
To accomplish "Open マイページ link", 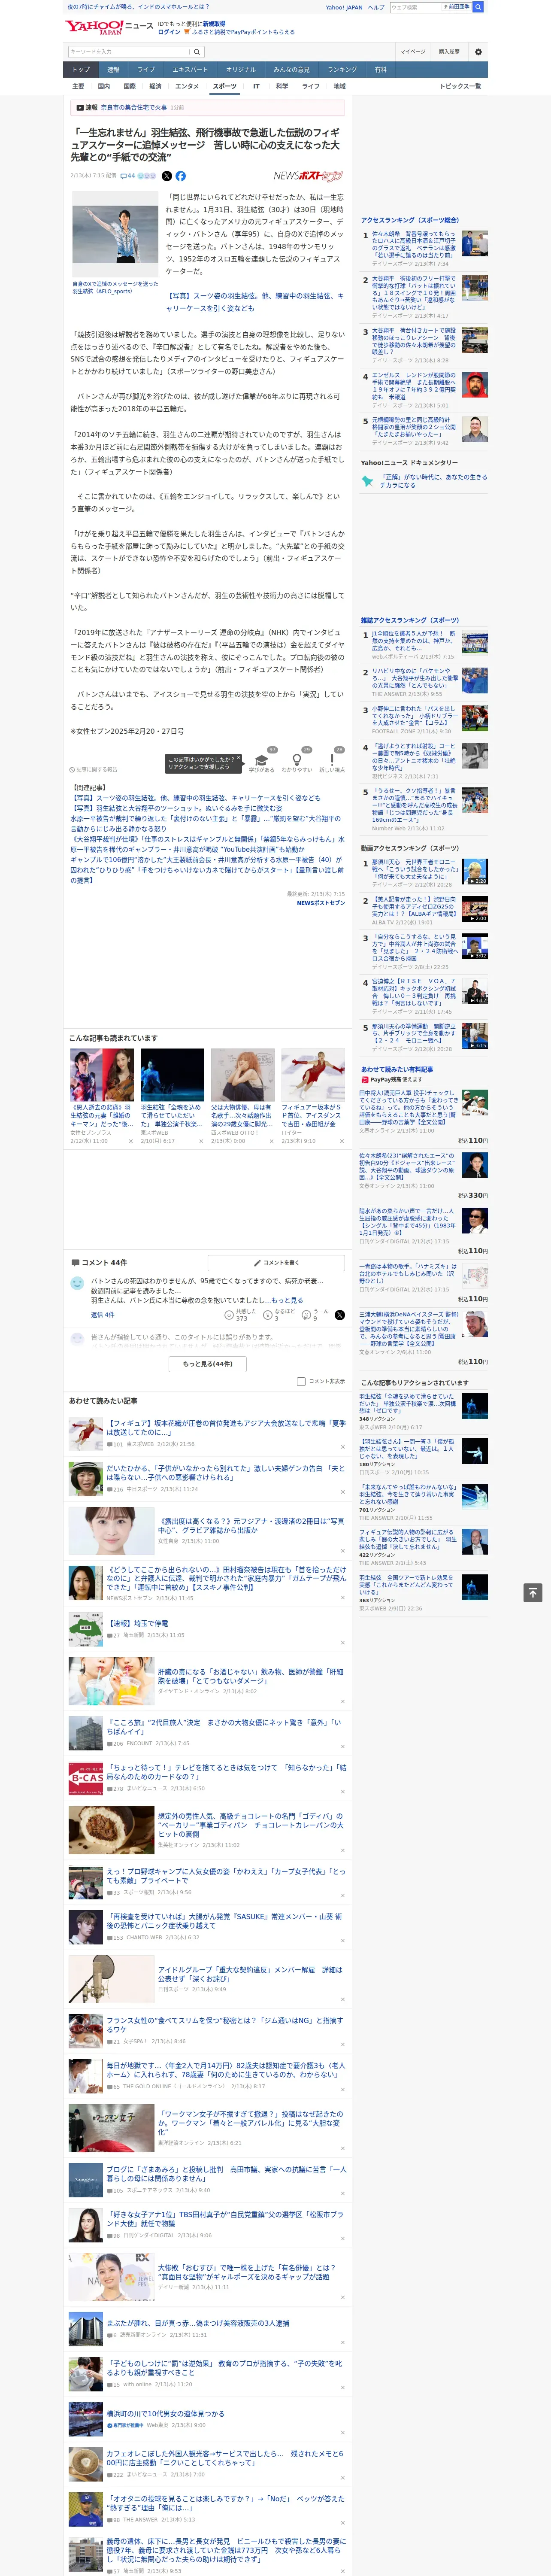I will tap(412, 52).
